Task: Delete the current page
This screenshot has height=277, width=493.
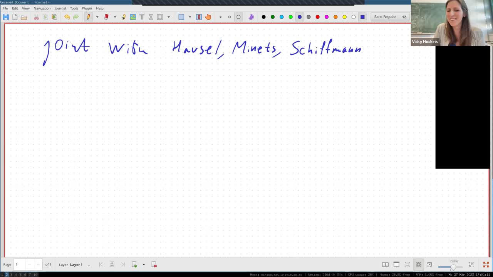Action: coord(154,265)
